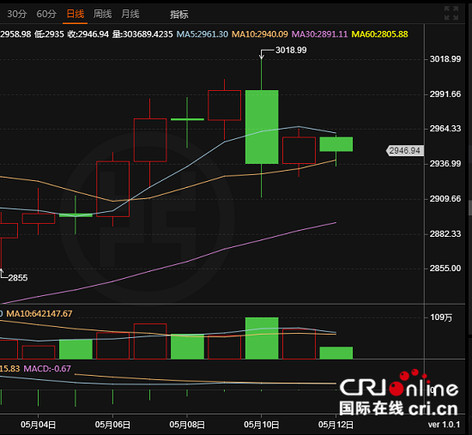
Task: Click the MA5:2961.30 legend label
Action: (x=202, y=34)
